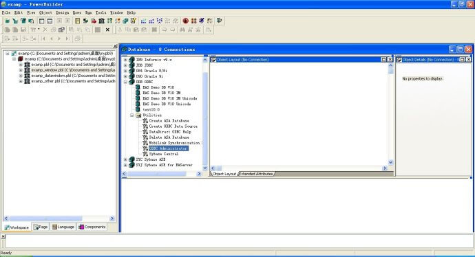
Task: Select Sybase Central utility
Action: 164,154
